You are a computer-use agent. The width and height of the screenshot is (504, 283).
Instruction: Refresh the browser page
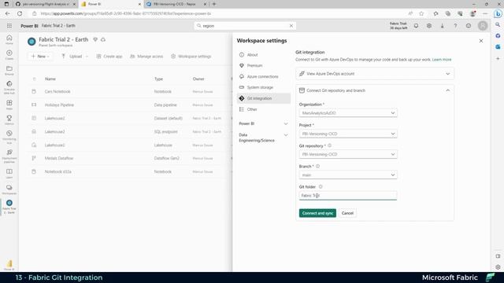[20, 13]
